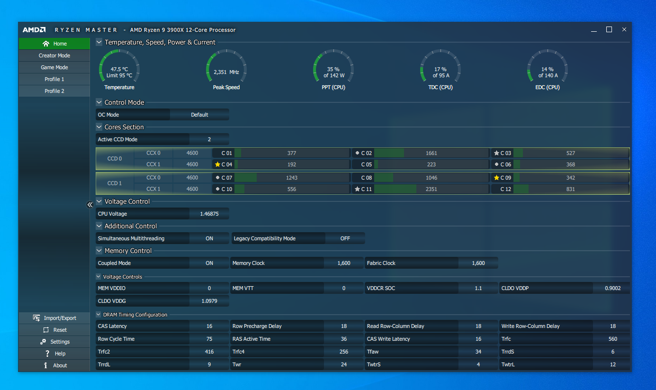Screen dimensions: 656x390
Task: Click the gold star on core C 09
Action: pyautogui.click(x=496, y=178)
